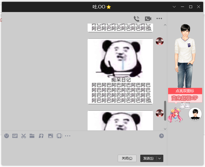Insert a picture into the chat
Image resolution: width=205 pixels, height=167 pixels.
click(x=51, y=136)
